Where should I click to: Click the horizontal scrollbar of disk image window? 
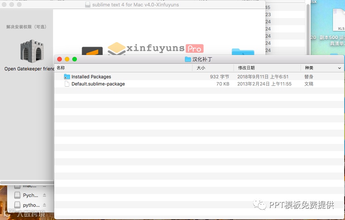coord(27,183)
